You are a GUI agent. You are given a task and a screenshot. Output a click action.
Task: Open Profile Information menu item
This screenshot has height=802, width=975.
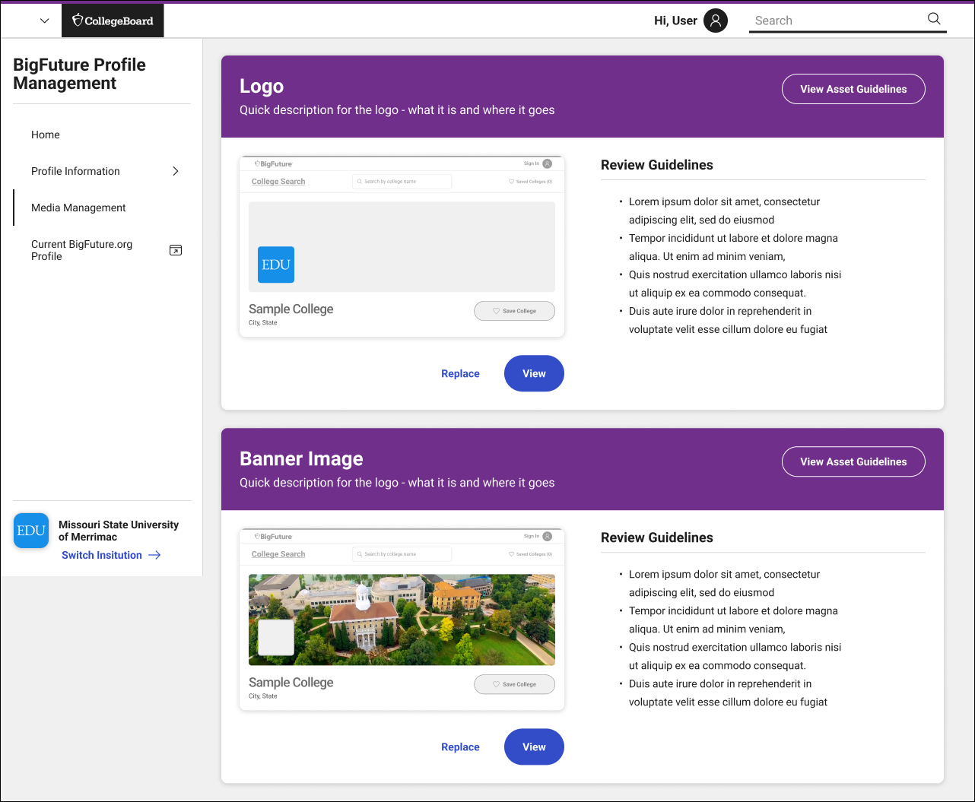75,171
